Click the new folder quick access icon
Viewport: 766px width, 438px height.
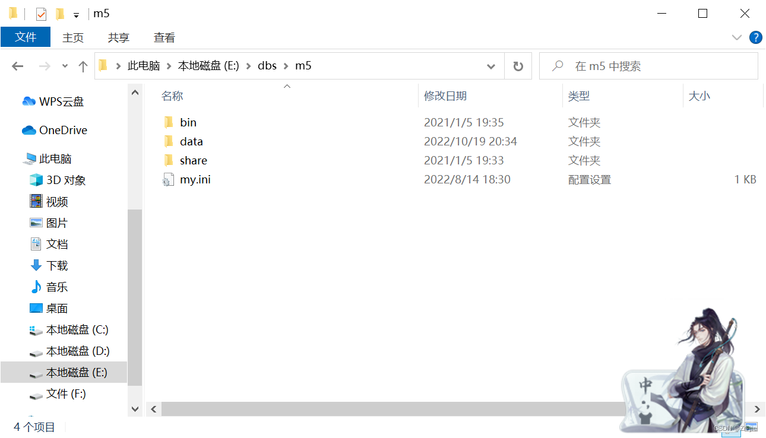point(59,14)
